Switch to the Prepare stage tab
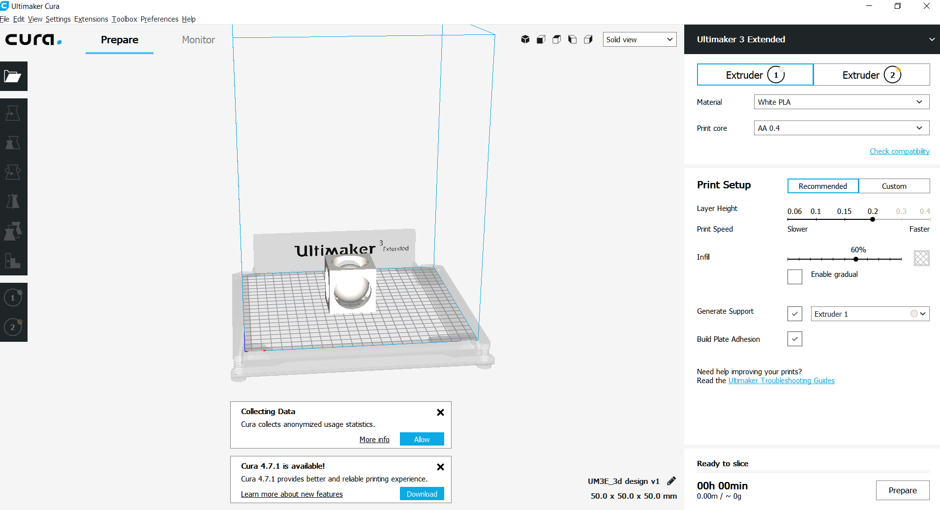The height and width of the screenshot is (510, 940). [120, 40]
